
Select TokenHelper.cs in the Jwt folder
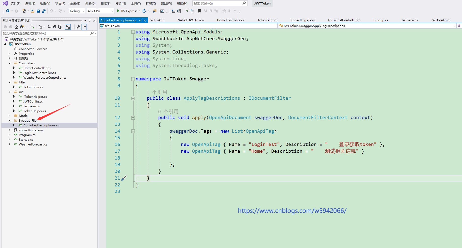point(35,111)
